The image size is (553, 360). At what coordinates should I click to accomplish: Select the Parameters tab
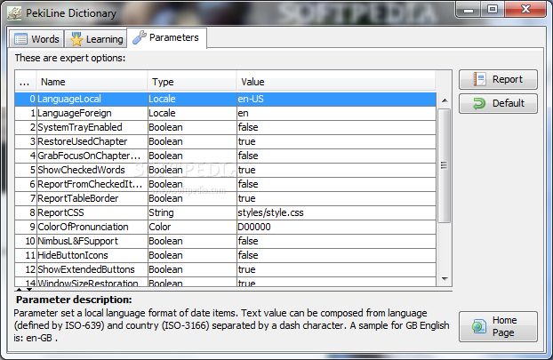click(x=166, y=37)
